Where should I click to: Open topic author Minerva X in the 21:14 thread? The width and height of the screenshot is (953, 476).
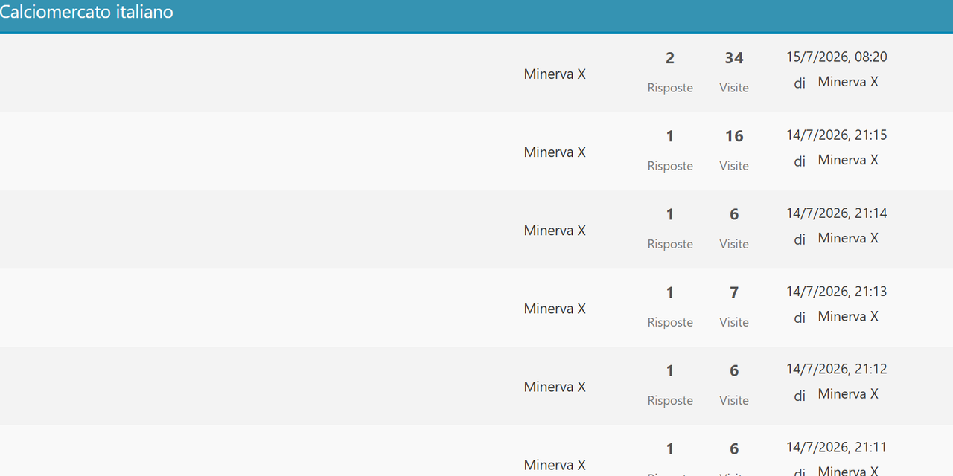coord(555,231)
